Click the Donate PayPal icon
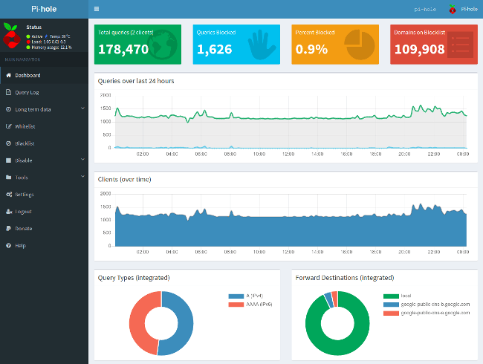 tap(8, 228)
